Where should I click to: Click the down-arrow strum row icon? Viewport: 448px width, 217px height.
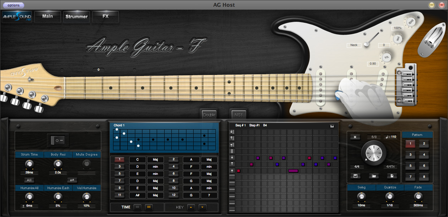click(232, 157)
